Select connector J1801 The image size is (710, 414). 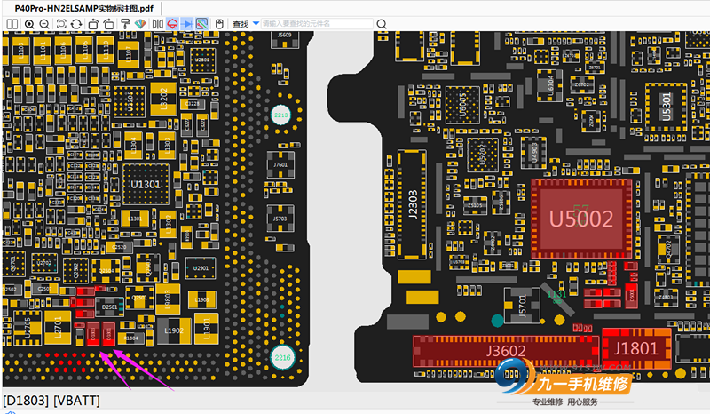[x=636, y=348]
